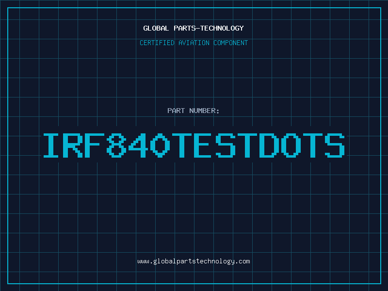Click the word CERTIFIED in subtitle

[x=157, y=43]
